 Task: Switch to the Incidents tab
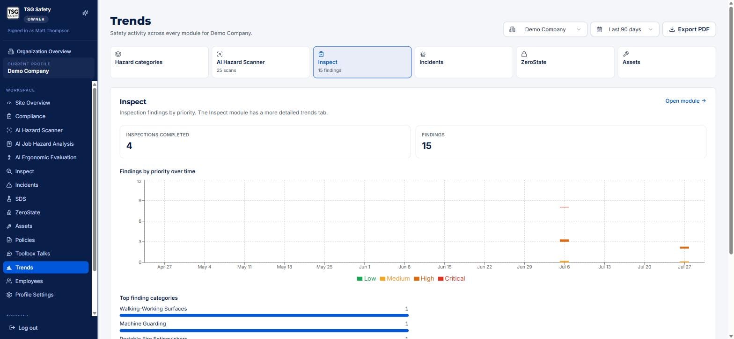464,62
